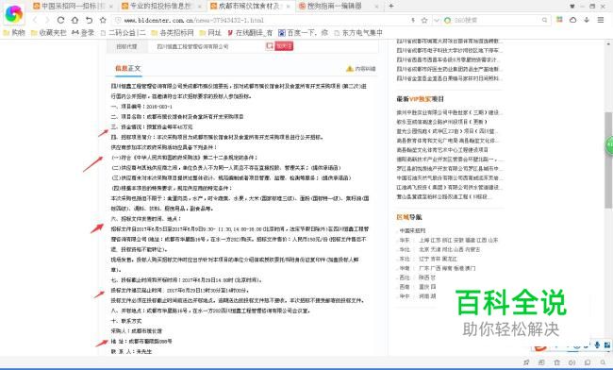613x370 pixels.
Task: Open the browser home page
Action: (75, 20)
